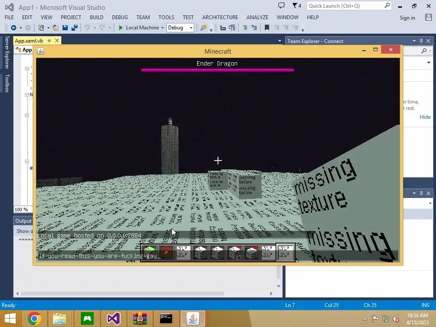Open the ARCHITECTURE menu
Image resolution: width=436 pixels, height=327 pixels.
[x=220, y=17]
